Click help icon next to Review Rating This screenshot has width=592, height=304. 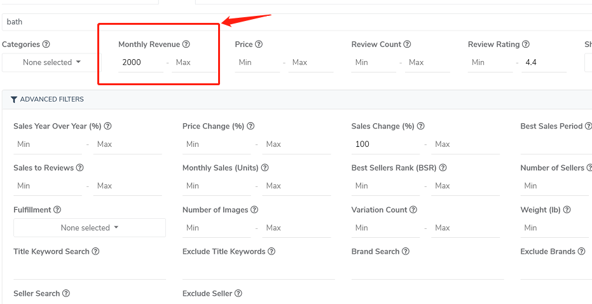(525, 44)
